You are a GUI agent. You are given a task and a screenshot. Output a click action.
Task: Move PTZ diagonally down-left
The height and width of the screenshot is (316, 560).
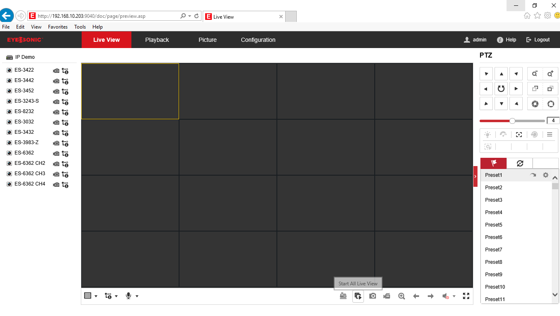coord(486,104)
